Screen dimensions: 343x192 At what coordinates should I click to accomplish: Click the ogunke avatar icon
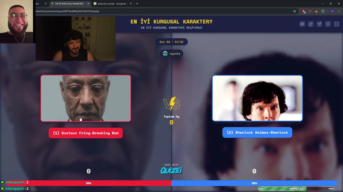click(165, 54)
